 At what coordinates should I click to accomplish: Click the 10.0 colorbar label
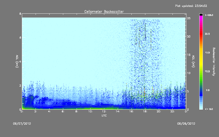point(207,71)
